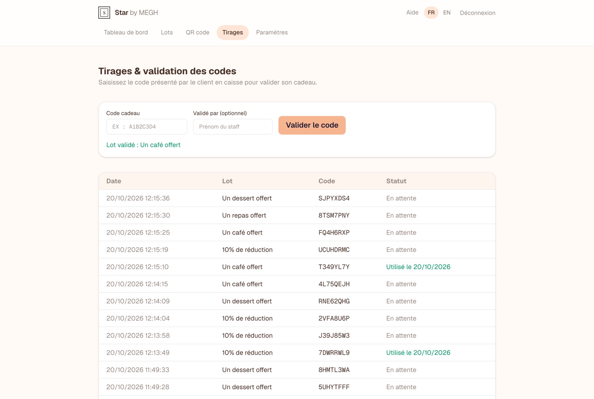Viewport: 594px width, 399px height.
Task: Click the Un repas offert lot cell
Action: (244, 215)
